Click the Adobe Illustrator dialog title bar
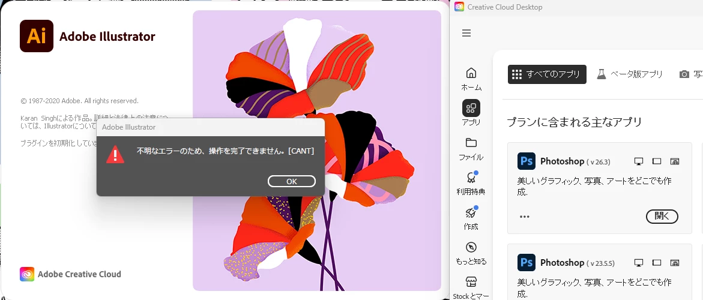The image size is (703, 300). coord(210,127)
